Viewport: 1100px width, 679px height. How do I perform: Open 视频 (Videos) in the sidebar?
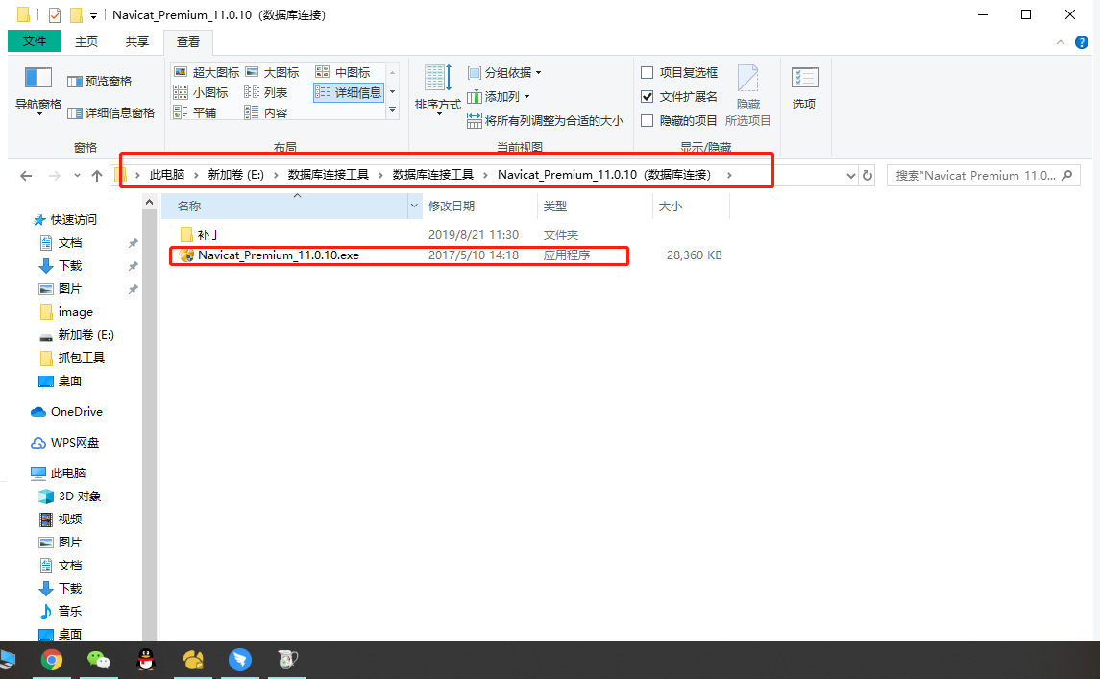61,520
